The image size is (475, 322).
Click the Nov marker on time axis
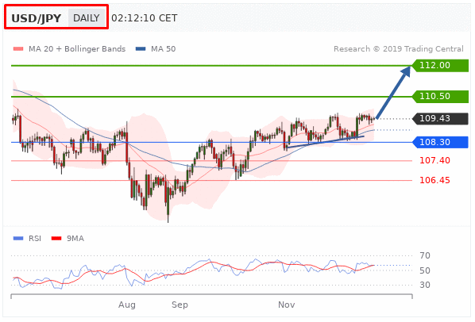[286, 305]
